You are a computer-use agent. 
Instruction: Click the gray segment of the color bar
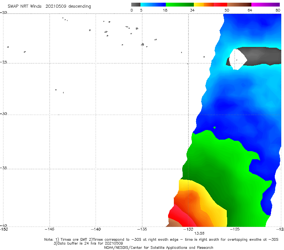pyautogui.click(x=136, y=5)
